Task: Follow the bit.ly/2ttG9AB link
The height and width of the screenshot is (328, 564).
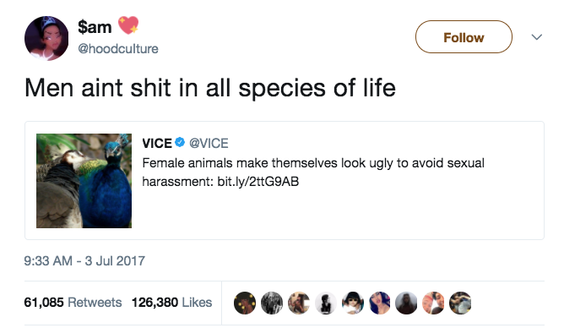Action: pyautogui.click(x=258, y=182)
